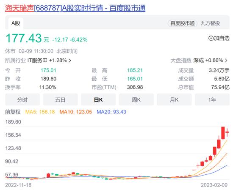Click the 最低 value 165.01
This screenshot has height=190, width=233.
(x=135, y=79)
